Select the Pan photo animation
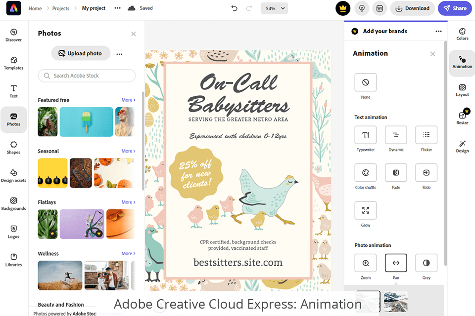This screenshot has height=316, width=475. (396, 263)
